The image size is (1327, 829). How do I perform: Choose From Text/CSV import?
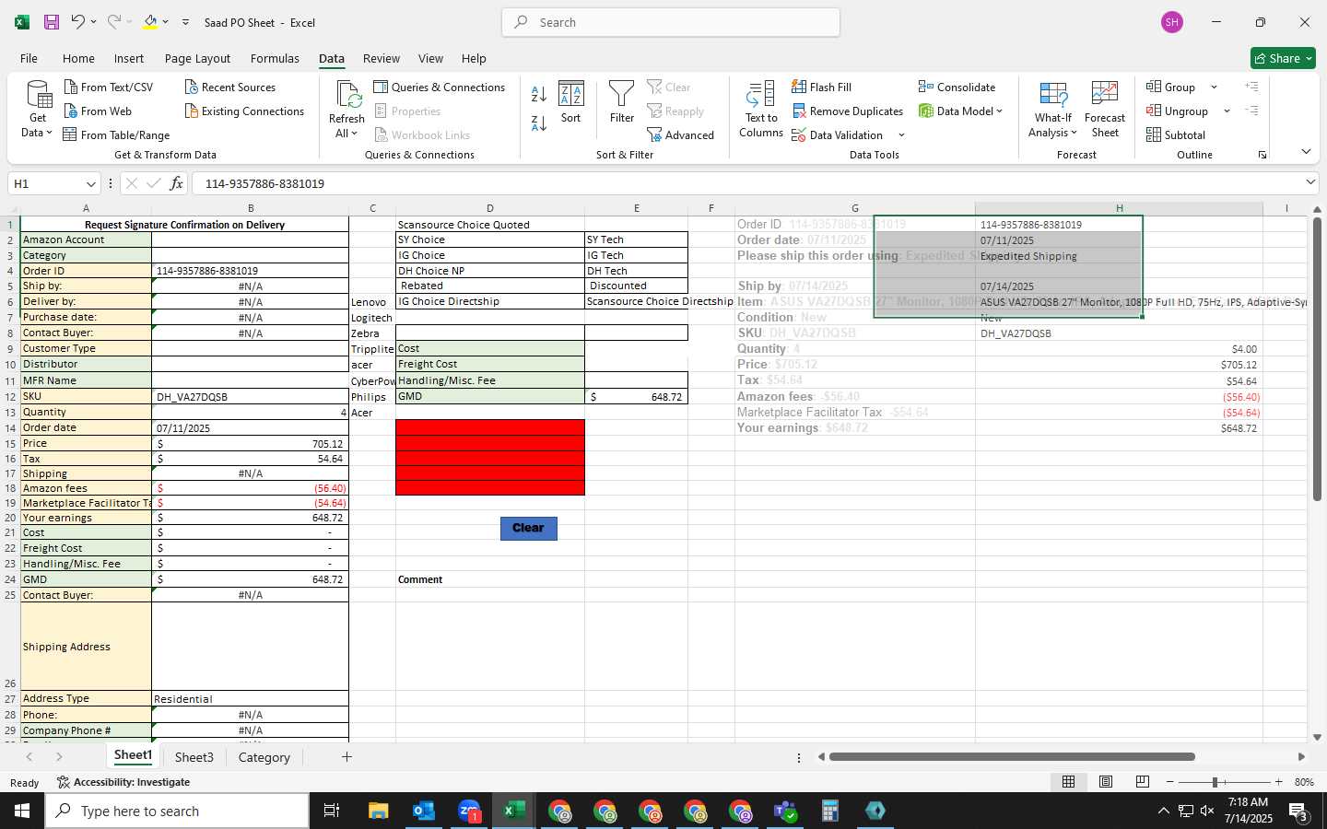tap(109, 87)
